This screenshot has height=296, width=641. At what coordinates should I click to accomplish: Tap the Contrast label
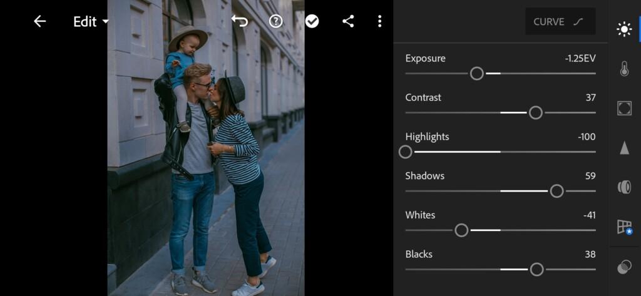423,98
